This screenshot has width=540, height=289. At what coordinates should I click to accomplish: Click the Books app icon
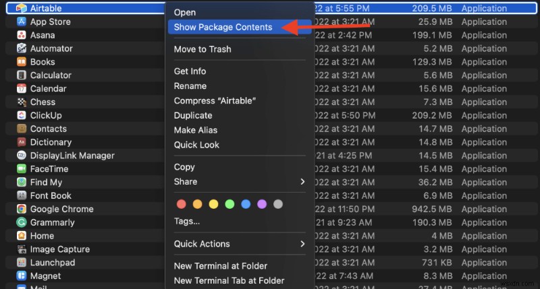(22, 62)
